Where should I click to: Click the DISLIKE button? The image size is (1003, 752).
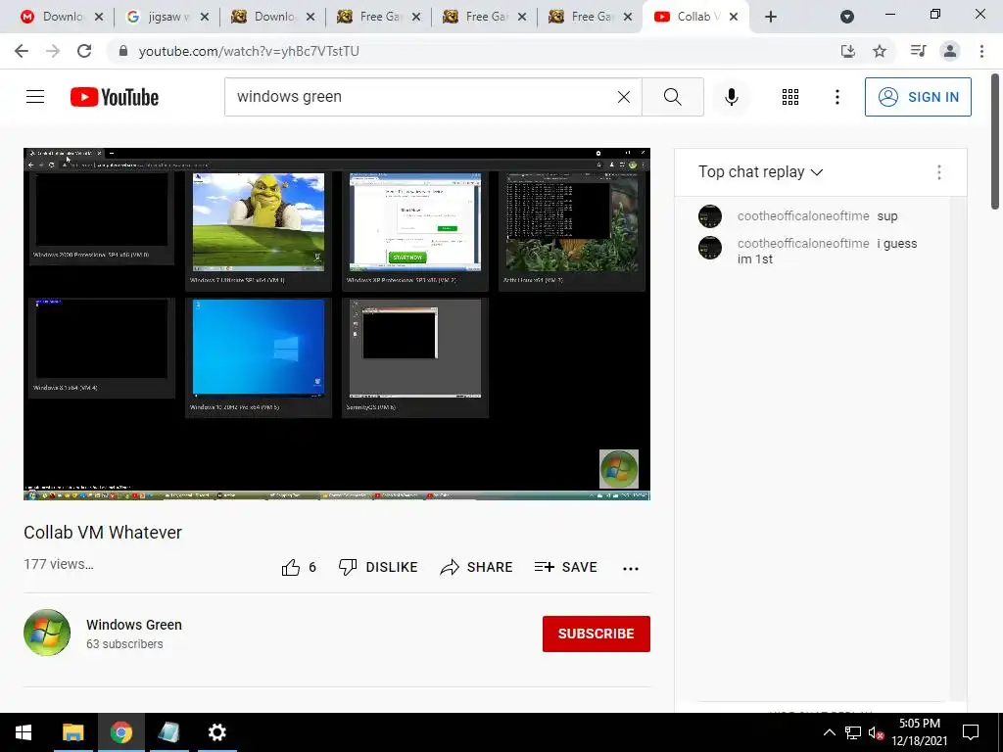pyautogui.click(x=378, y=567)
